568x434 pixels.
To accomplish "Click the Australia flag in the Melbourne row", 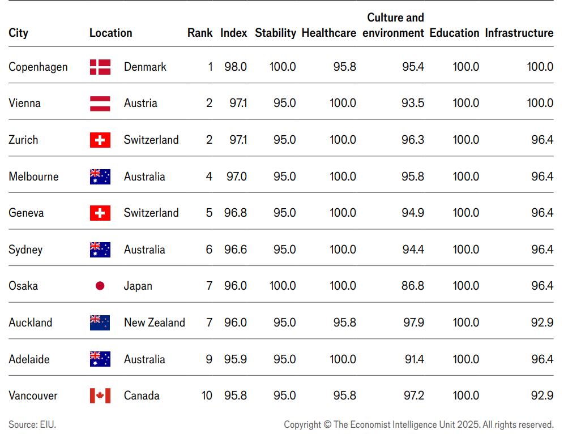I will coord(100,177).
